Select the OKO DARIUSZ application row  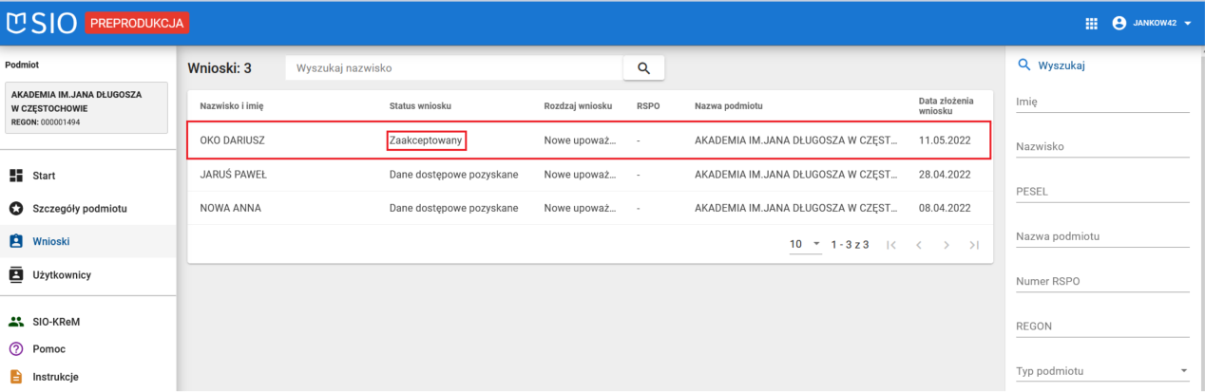pyautogui.click(x=589, y=140)
